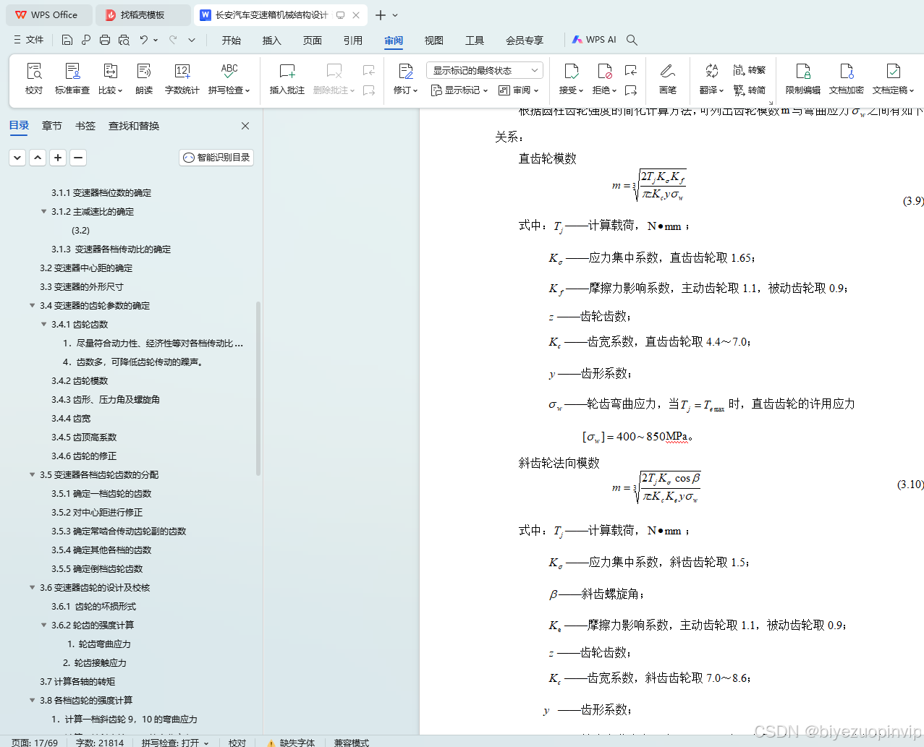
Task: Open 限制编辑 restrict editing
Action: pos(803,78)
